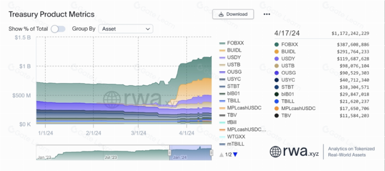Click USTB value $98,076,104
Image resolution: width=385 pixels, height=171 pixels.
[x=354, y=66]
